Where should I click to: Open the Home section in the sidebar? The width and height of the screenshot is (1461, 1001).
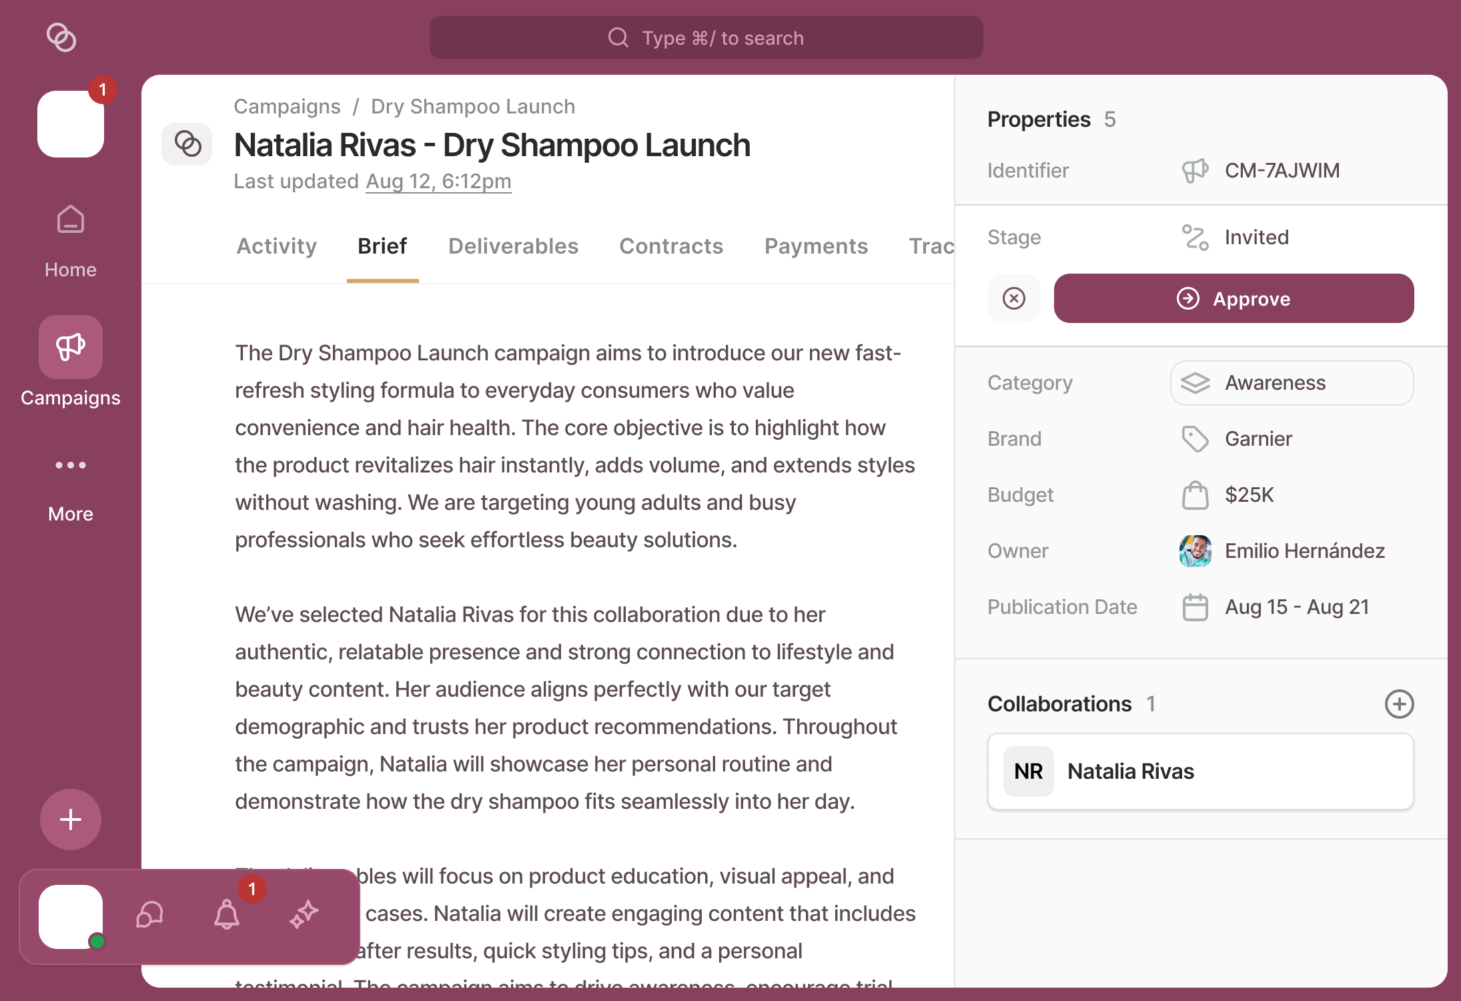pyautogui.click(x=70, y=237)
